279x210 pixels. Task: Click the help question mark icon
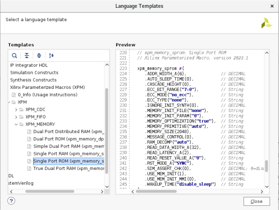point(11,201)
